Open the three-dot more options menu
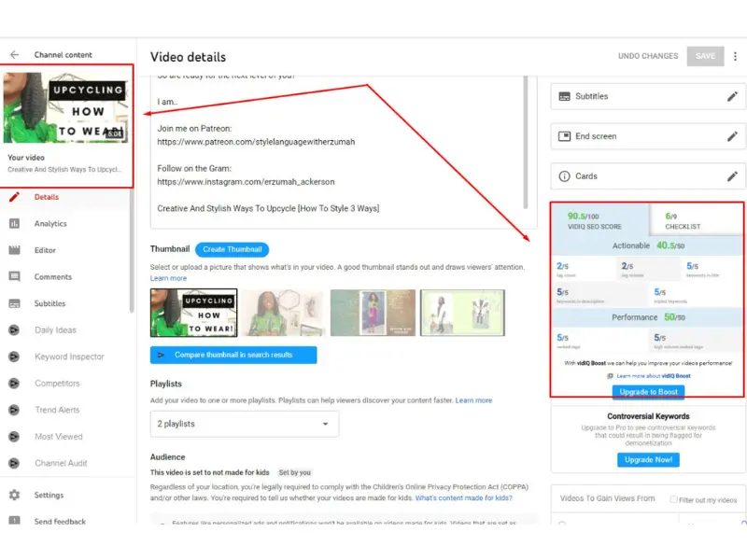The image size is (747, 560). point(735,56)
